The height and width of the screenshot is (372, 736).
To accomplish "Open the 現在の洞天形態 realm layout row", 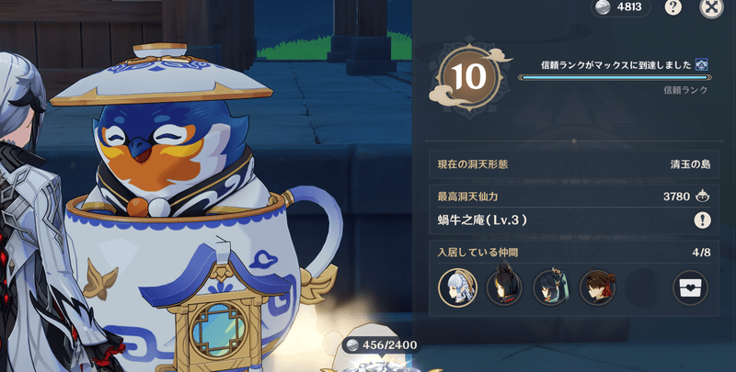I will (574, 164).
